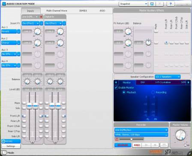Image resolution: width=192 pixels, height=156 pixels.
Task: Open Aux 2 Chorus effect parameters
Action: pyautogui.click(x=19, y=43)
